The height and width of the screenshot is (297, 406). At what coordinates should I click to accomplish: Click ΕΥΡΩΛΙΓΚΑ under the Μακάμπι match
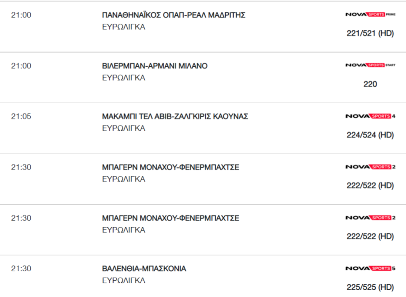pyautogui.click(x=124, y=128)
